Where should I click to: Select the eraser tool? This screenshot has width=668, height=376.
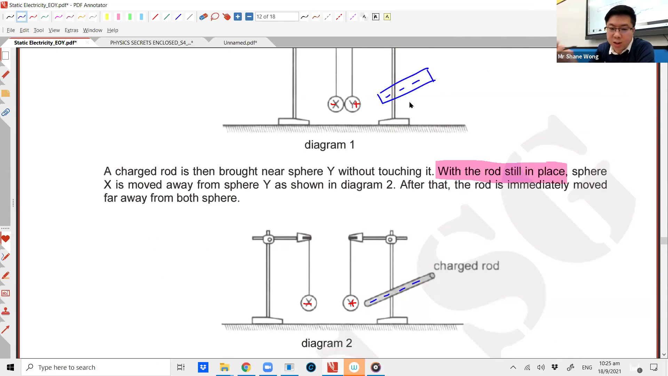pyautogui.click(x=203, y=17)
